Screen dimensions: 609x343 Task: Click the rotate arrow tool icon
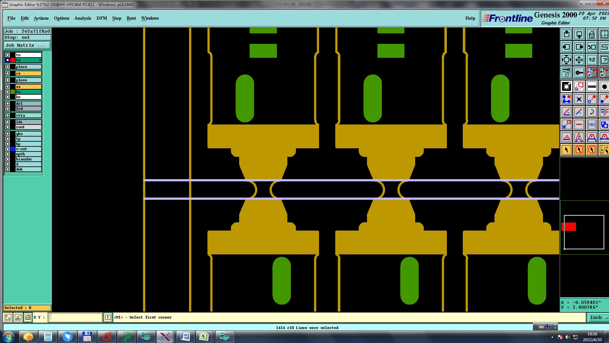click(592, 112)
